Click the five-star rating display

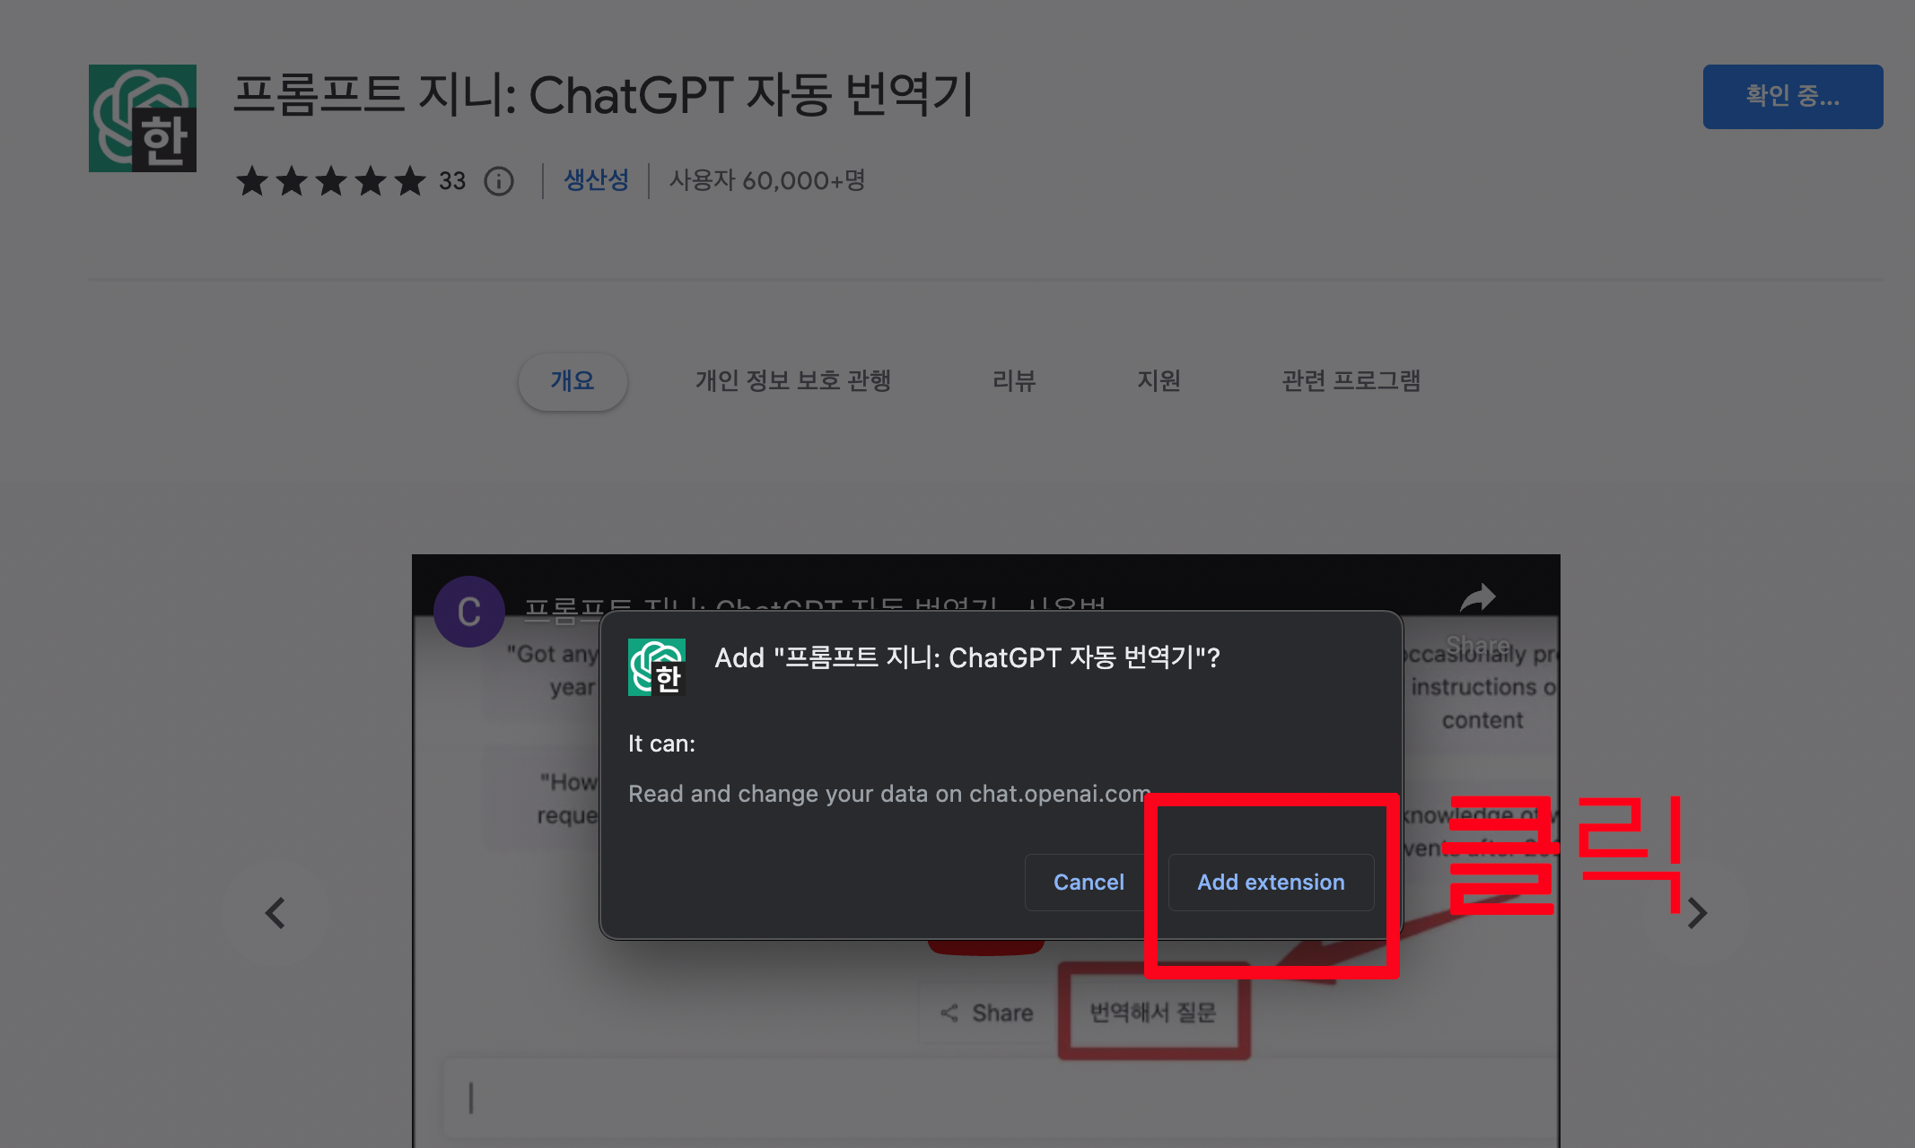pyautogui.click(x=330, y=181)
